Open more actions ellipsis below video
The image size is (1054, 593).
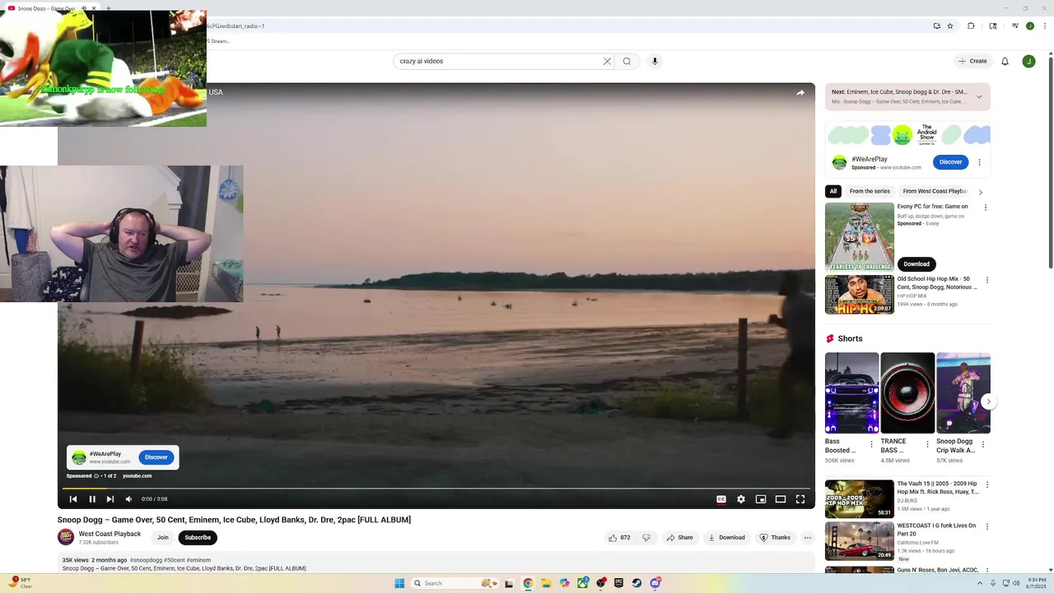pyautogui.click(x=808, y=538)
